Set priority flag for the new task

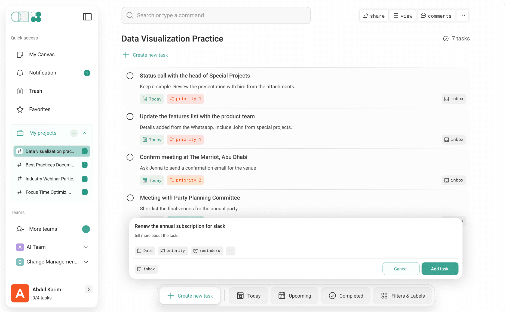pos(173,251)
